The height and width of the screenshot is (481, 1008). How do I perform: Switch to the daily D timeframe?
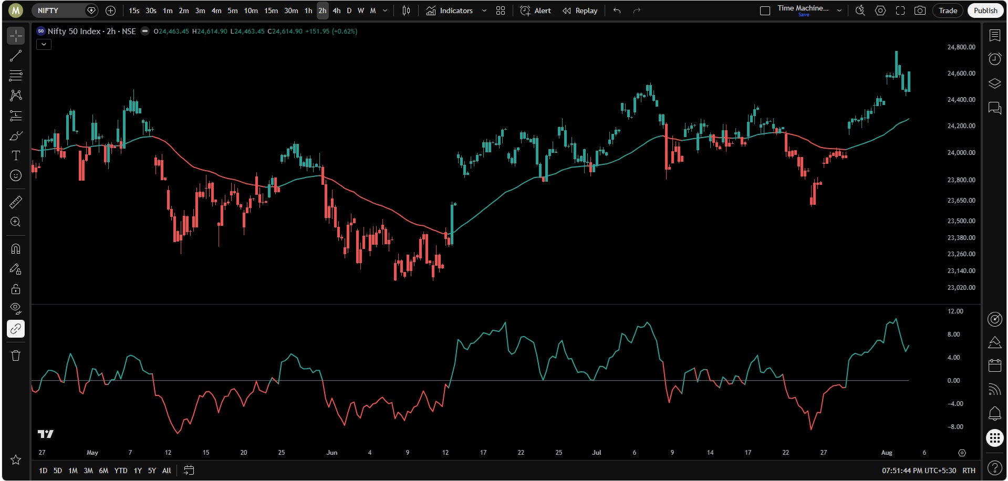click(349, 11)
